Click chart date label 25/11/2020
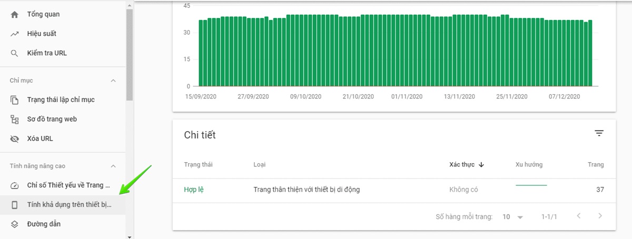Viewport: 632px width, 239px height. coord(511,96)
